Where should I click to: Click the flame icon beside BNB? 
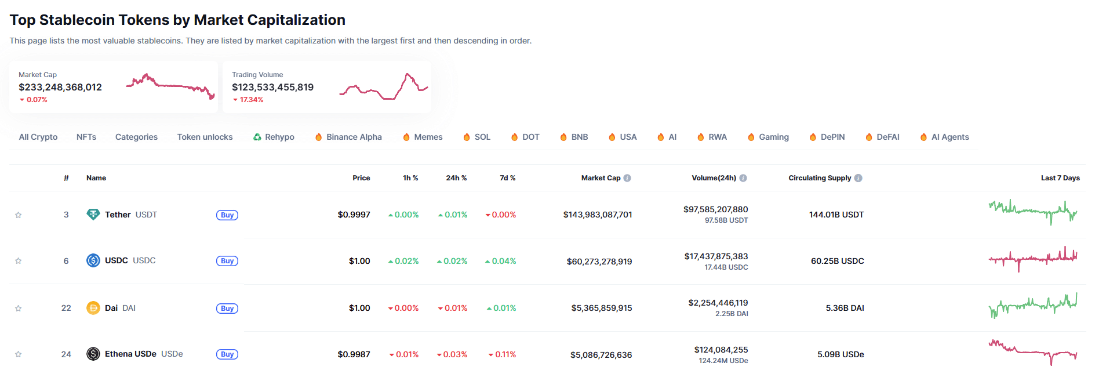tap(563, 137)
